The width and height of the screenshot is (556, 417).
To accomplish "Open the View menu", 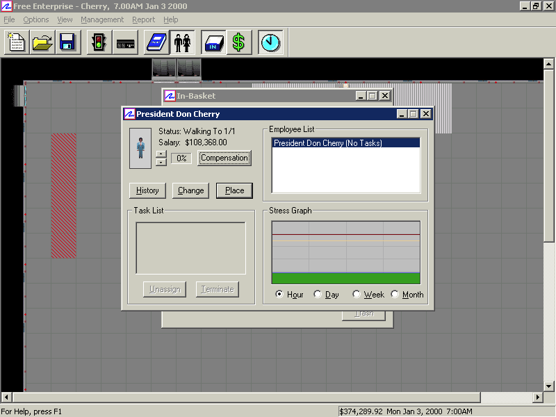I will coord(65,19).
